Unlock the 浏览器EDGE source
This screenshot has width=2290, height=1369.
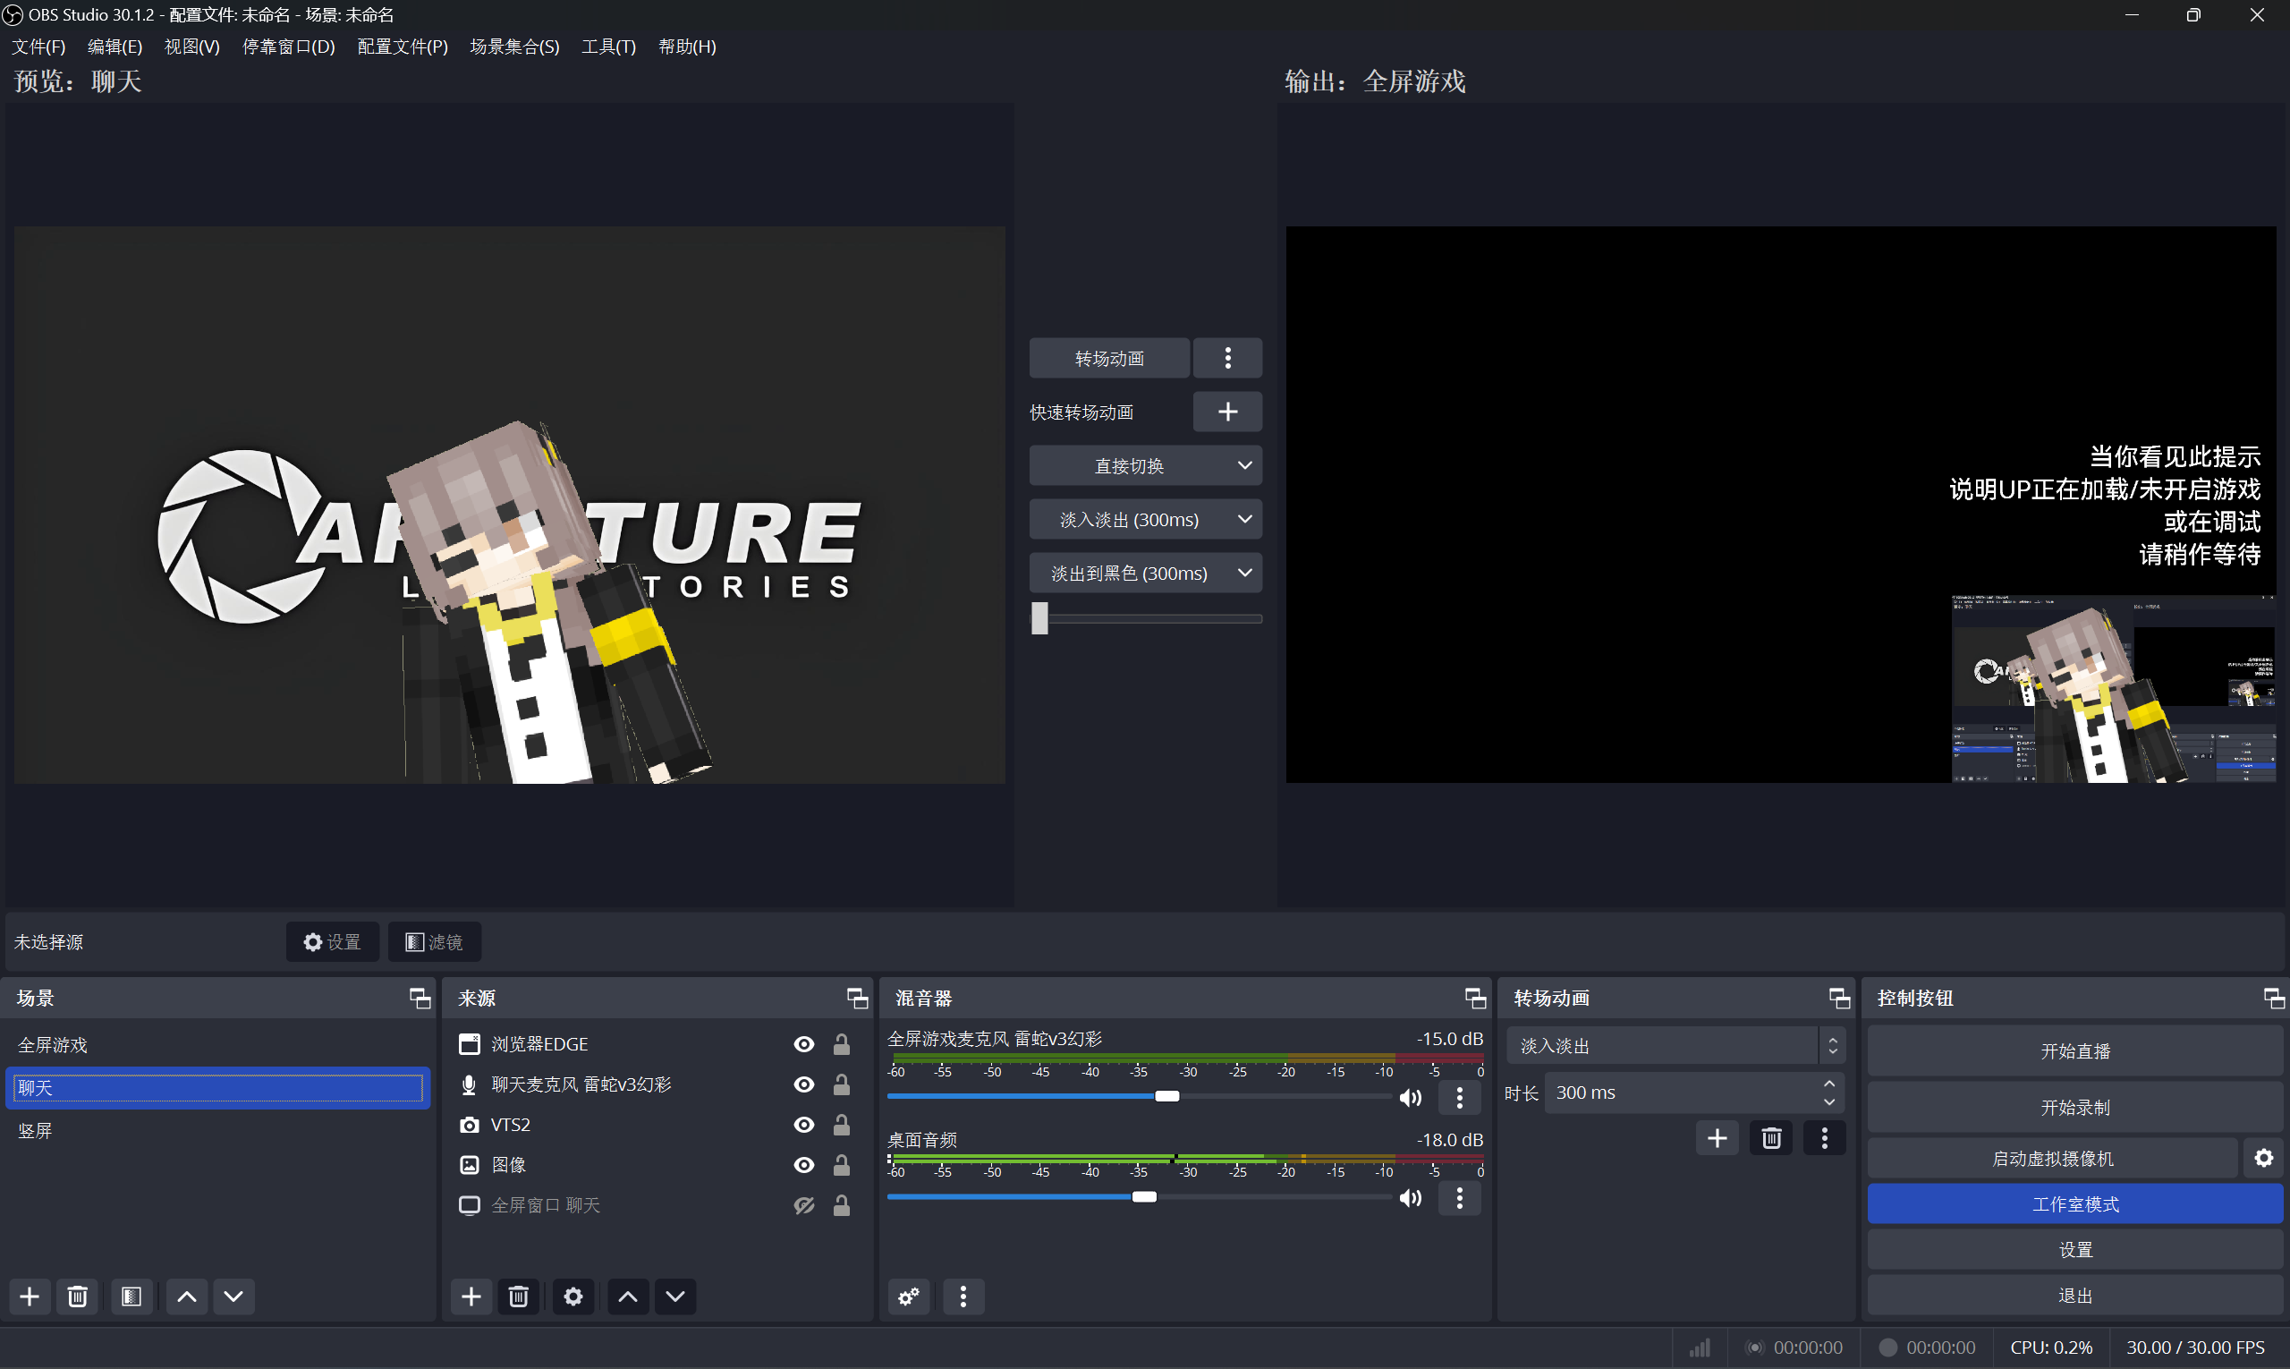click(841, 1044)
